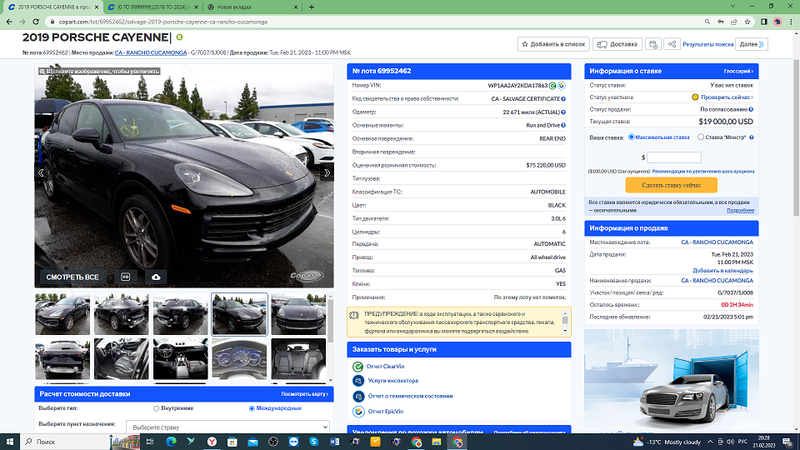The height and width of the screenshot is (450, 800).
Task: Click the green ClearVin icon beside the VIN
Action: coord(552,86)
